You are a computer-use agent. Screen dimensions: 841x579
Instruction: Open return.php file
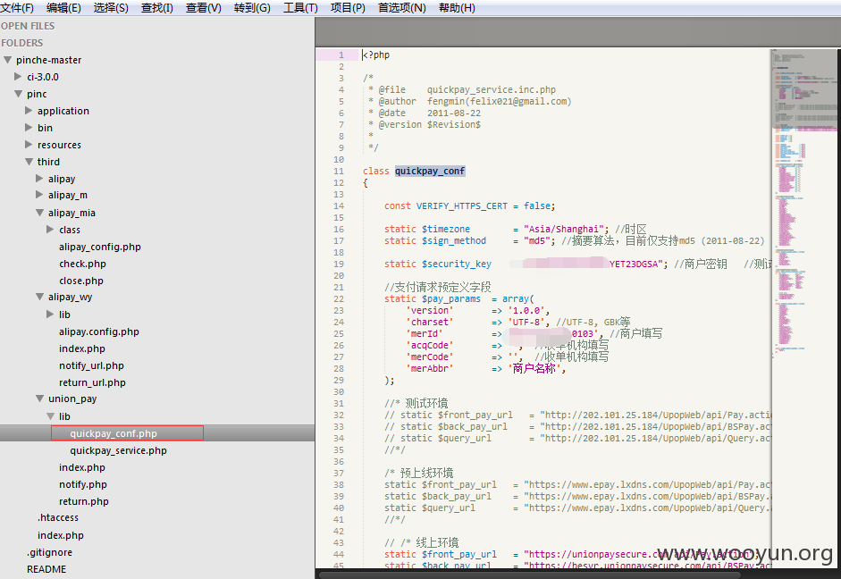(x=84, y=501)
